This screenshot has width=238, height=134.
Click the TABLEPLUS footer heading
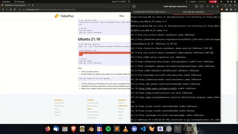pyautogui.click(x=59, y=100)
